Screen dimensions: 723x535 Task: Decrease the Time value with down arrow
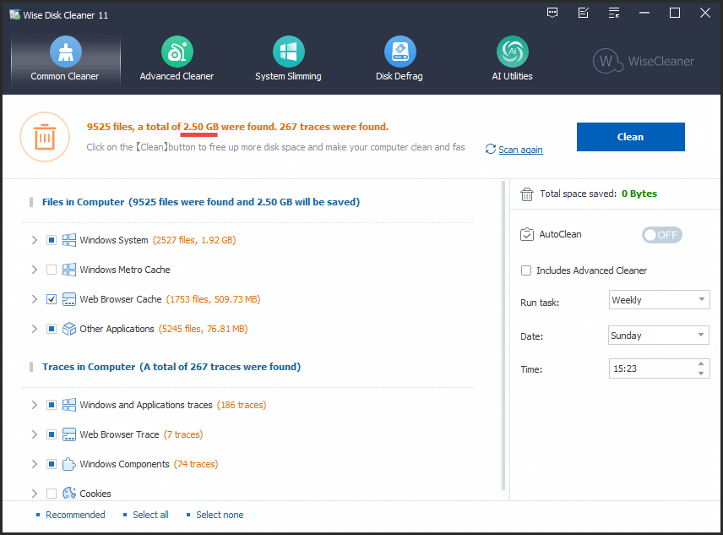point(701,373)
